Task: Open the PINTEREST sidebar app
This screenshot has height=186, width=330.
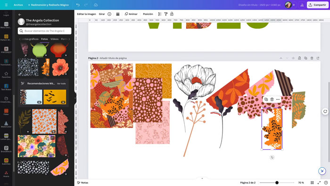Action: click(x=6, y=50)
